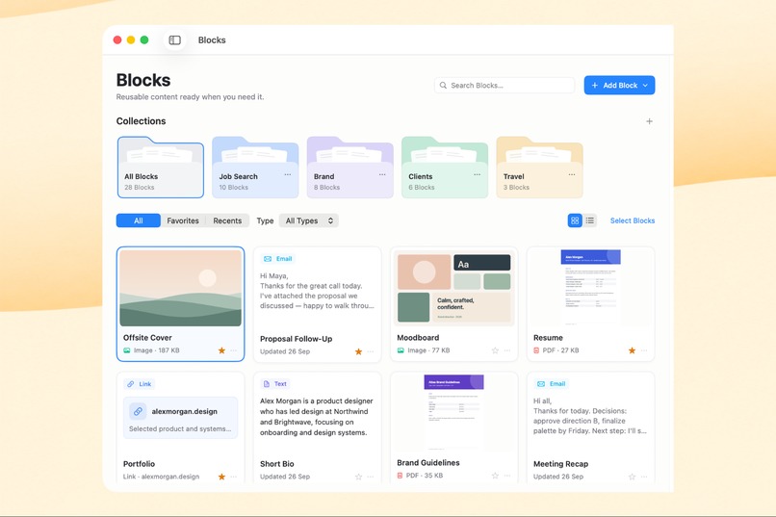Open the Portfolio ellipsis menu

[234, 477]
